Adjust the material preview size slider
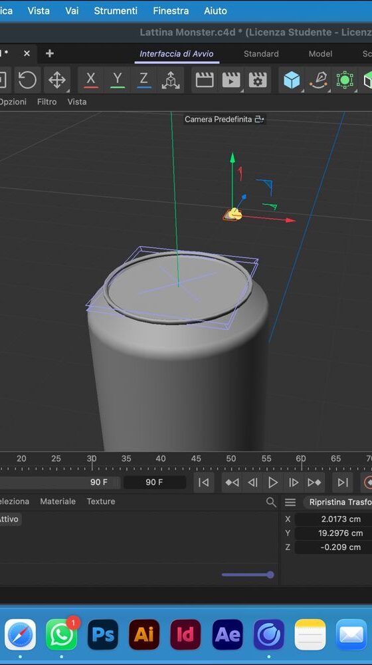Screen dimensions: 372x665 pyautogui.click(x=248, y=575)
